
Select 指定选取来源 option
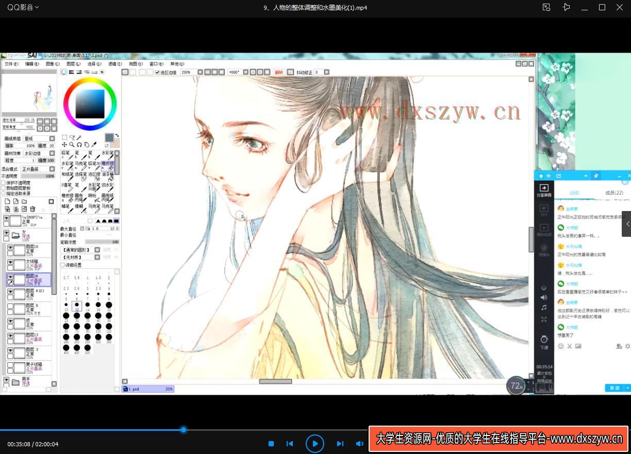pyautogui.click(x=3, y=193)
